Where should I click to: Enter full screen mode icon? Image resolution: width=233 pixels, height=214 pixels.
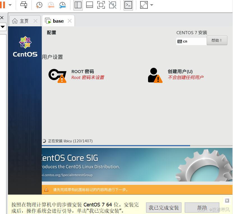[x=101, y=5]
